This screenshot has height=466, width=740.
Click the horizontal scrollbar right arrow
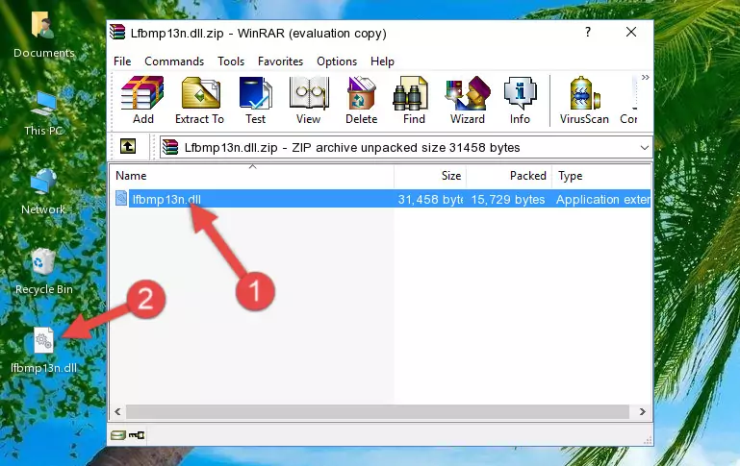point(642,412)
